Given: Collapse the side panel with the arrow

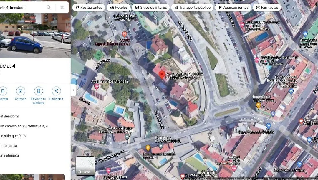Looking at the screenshot, I should tap(74, 90).
